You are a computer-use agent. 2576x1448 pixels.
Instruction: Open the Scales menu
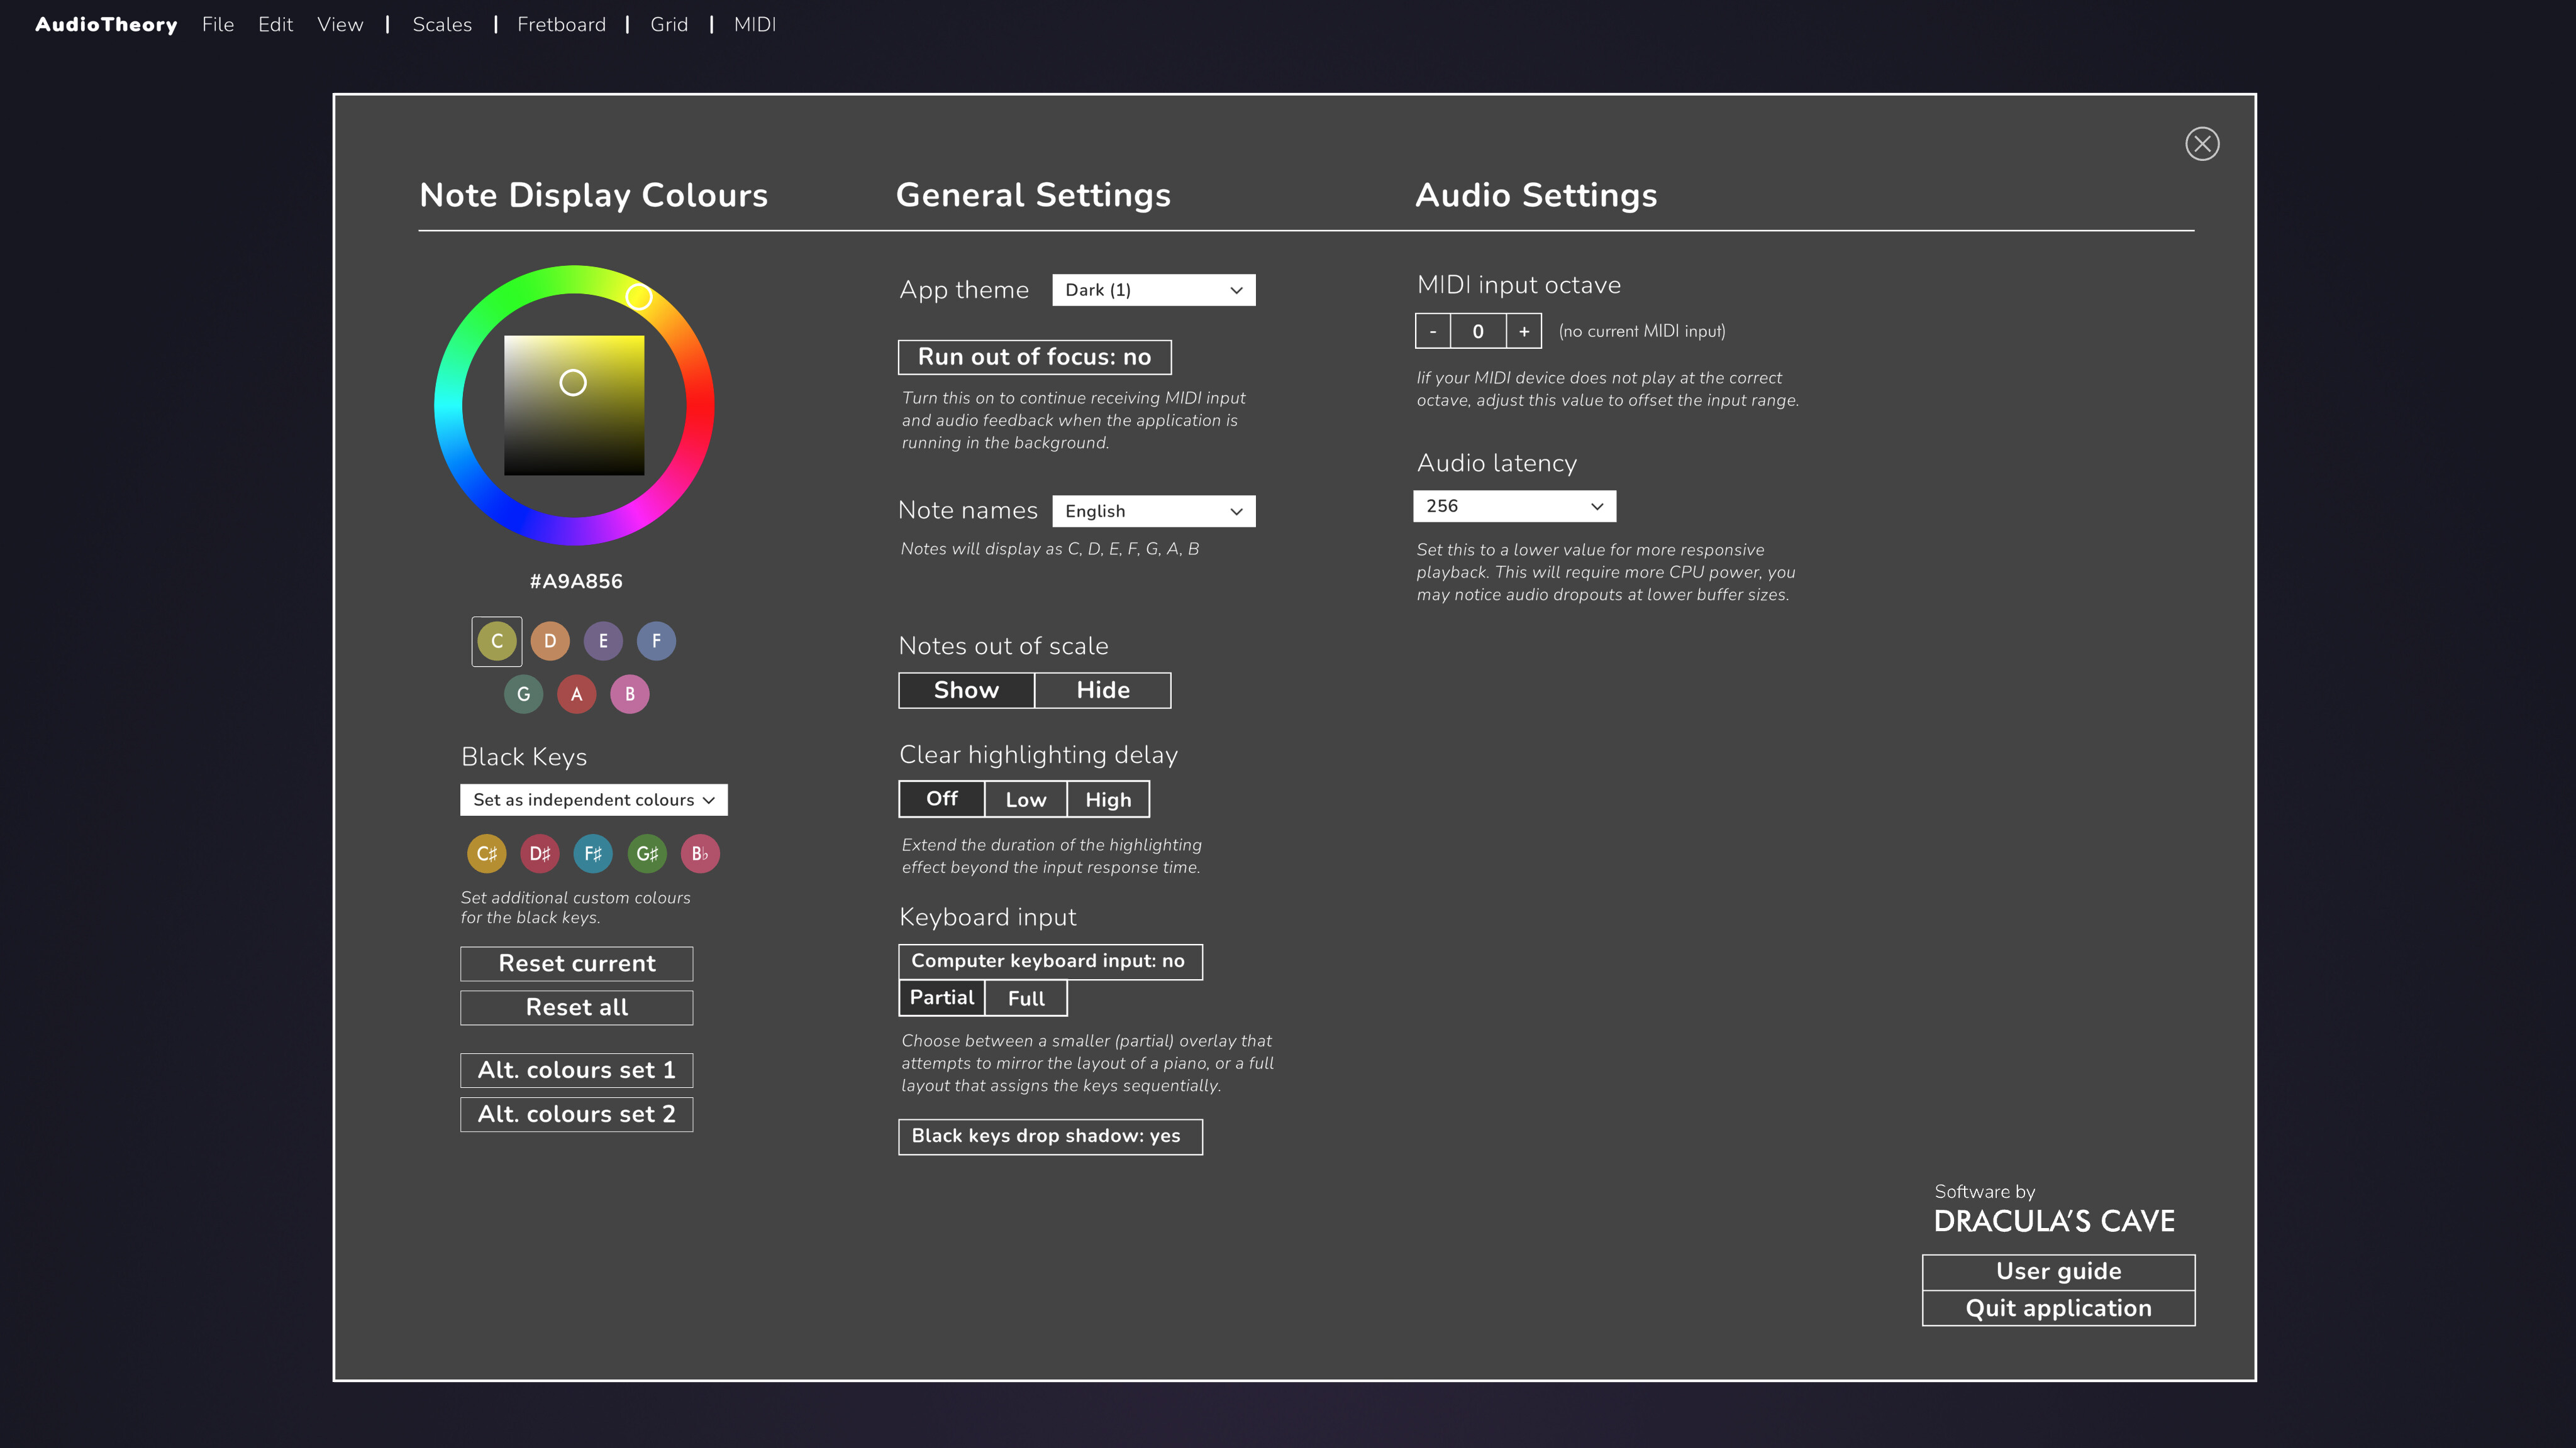(441, 24)
